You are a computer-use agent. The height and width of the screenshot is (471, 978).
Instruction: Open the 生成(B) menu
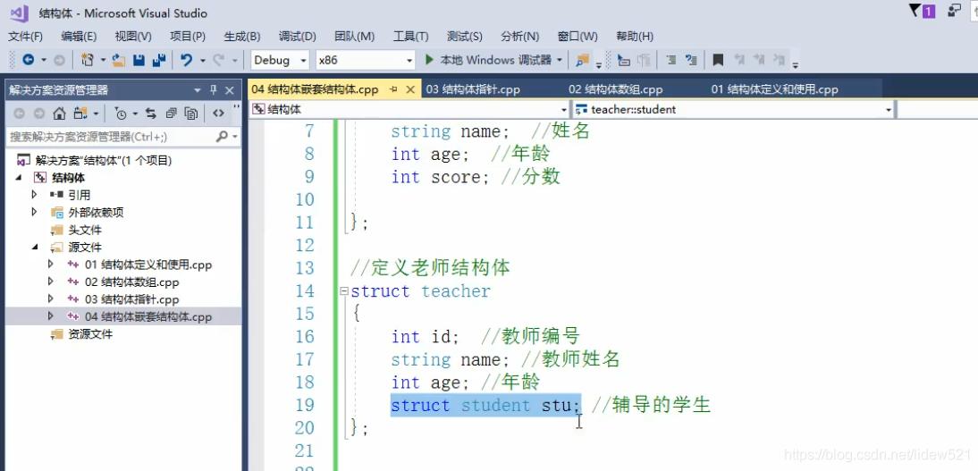pos(242,36)
